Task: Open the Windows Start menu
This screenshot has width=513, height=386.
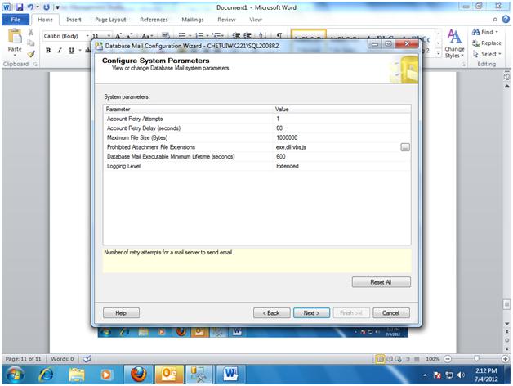Action: point(15,375)
